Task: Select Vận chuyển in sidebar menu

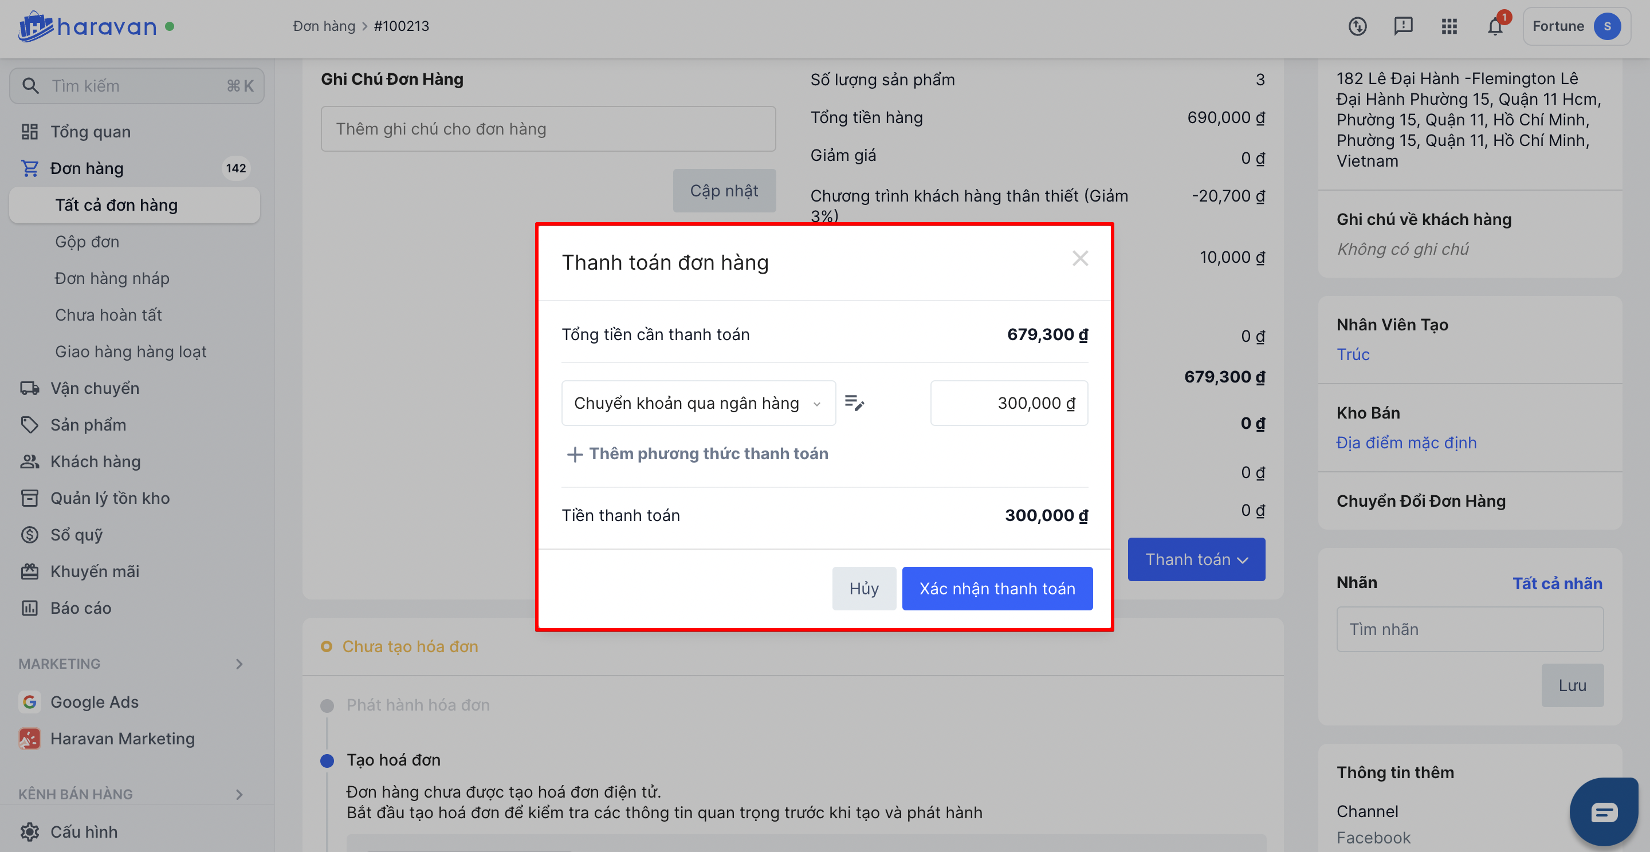Action: pyautogui.click(x=94, y=388)
